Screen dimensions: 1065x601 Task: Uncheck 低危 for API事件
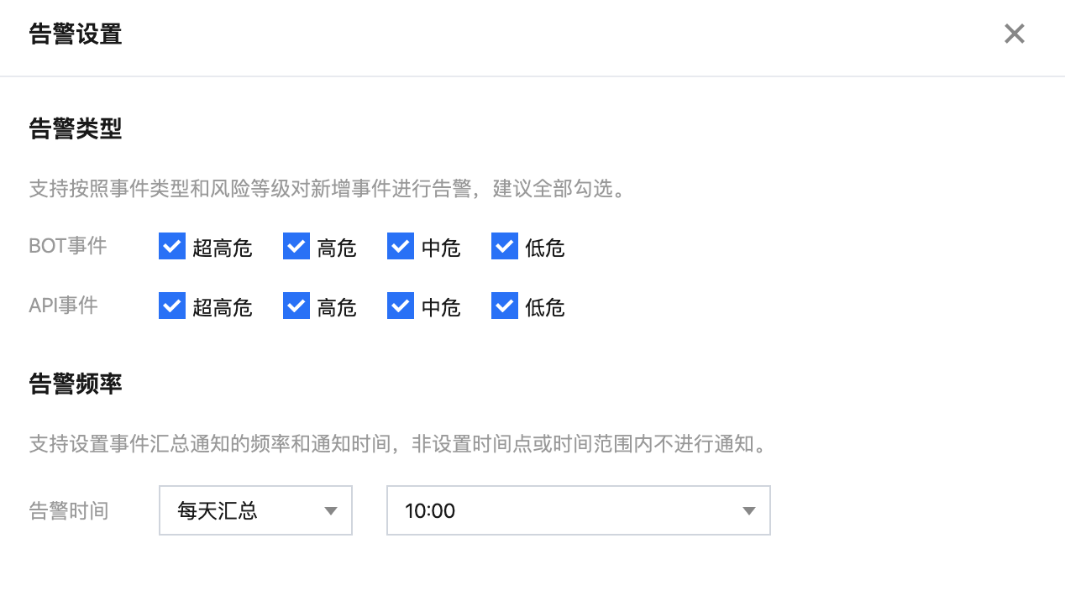click(x=505, y=306)
